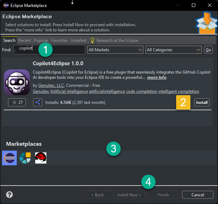The image size is (218, 204).
Task: Open the All Categories dropdown
Action: (173, 50)
